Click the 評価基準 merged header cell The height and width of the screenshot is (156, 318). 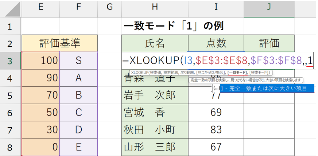click(59, 43)
